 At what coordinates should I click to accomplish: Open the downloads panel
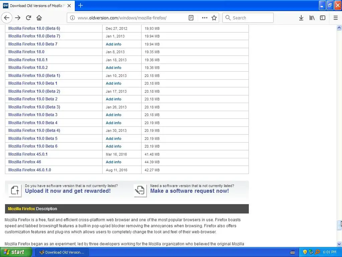(x=301, y=18)
